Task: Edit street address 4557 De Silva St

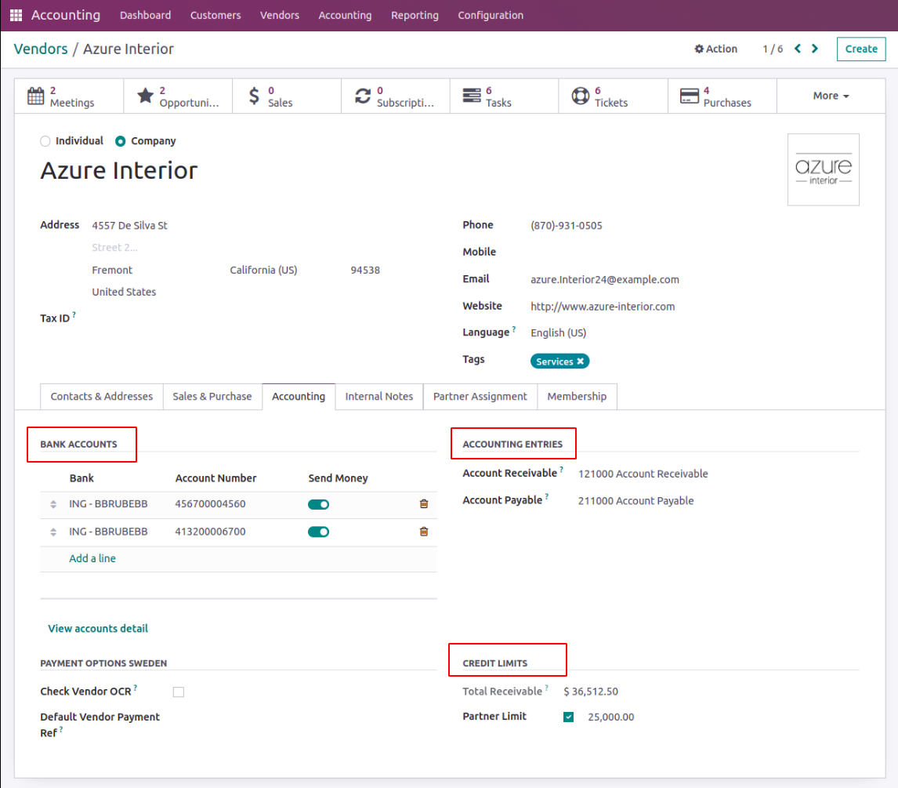Action: (x=129, y=226)
